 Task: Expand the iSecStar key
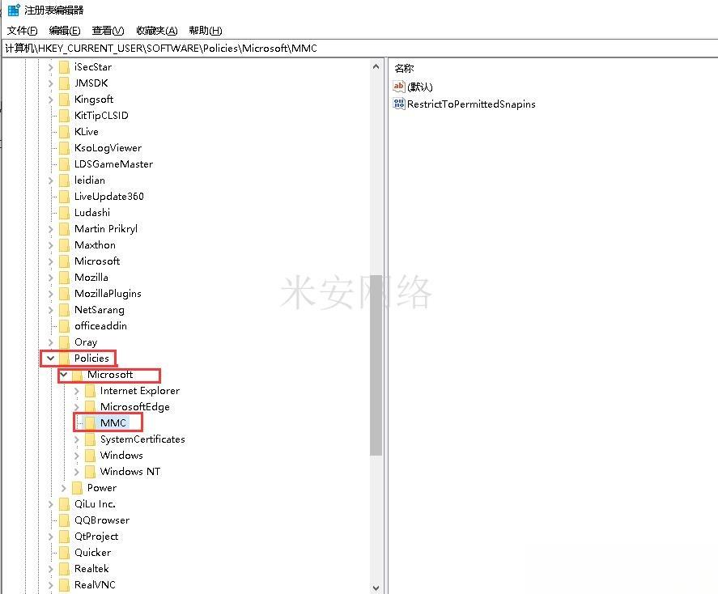point(51,67)
